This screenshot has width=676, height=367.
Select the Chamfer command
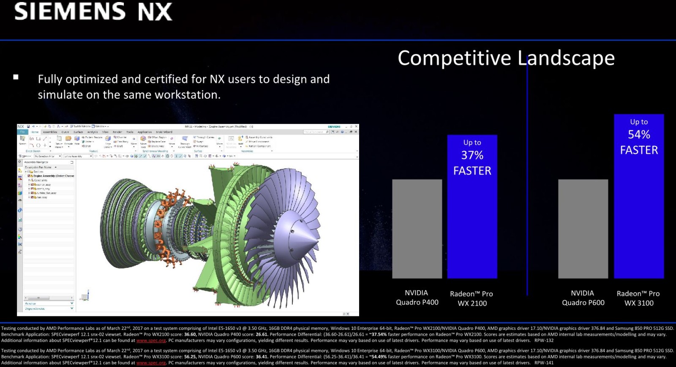120,137
